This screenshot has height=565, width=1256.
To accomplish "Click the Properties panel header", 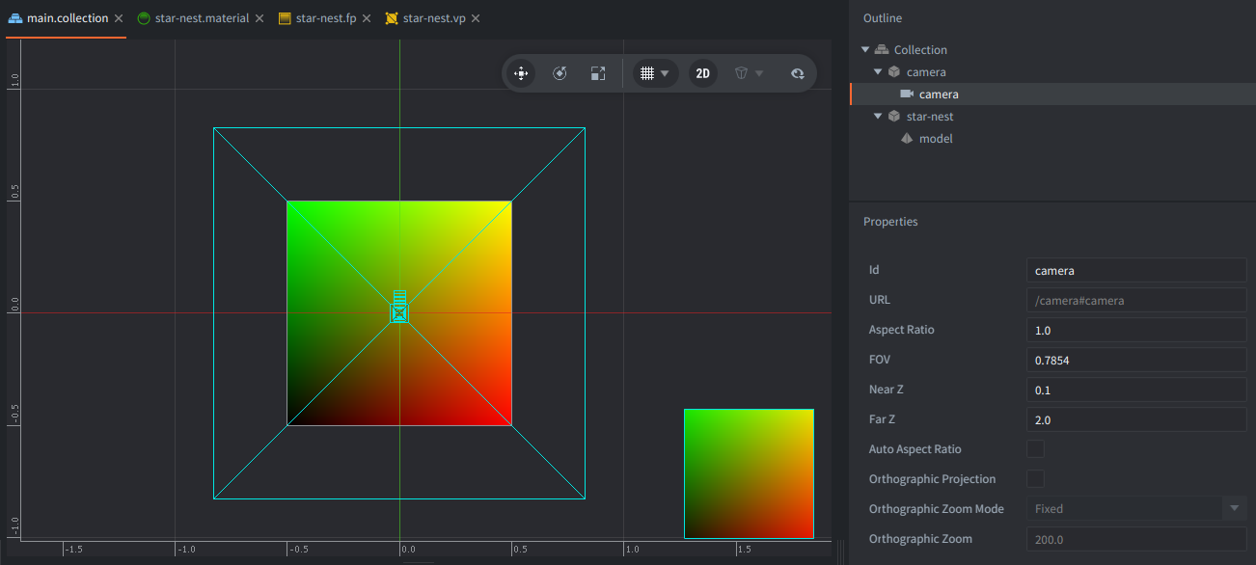I will click(x=890, y=222).
